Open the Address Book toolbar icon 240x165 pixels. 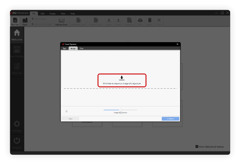[61, 20]
